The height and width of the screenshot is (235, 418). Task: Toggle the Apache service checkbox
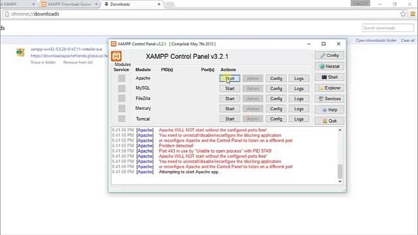coord(122,78)
